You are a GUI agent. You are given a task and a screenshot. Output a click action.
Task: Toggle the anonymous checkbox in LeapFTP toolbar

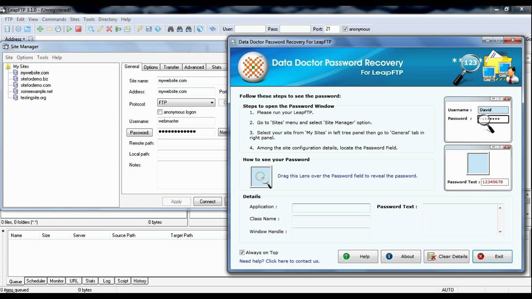point(345,29)
